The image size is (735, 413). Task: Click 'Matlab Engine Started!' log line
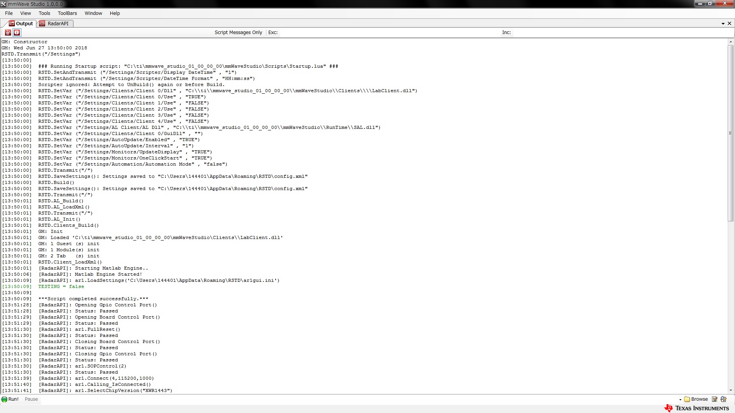pos(90,274)
